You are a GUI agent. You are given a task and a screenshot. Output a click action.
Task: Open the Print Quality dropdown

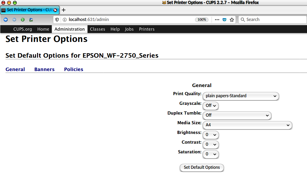tap(241, 96)
